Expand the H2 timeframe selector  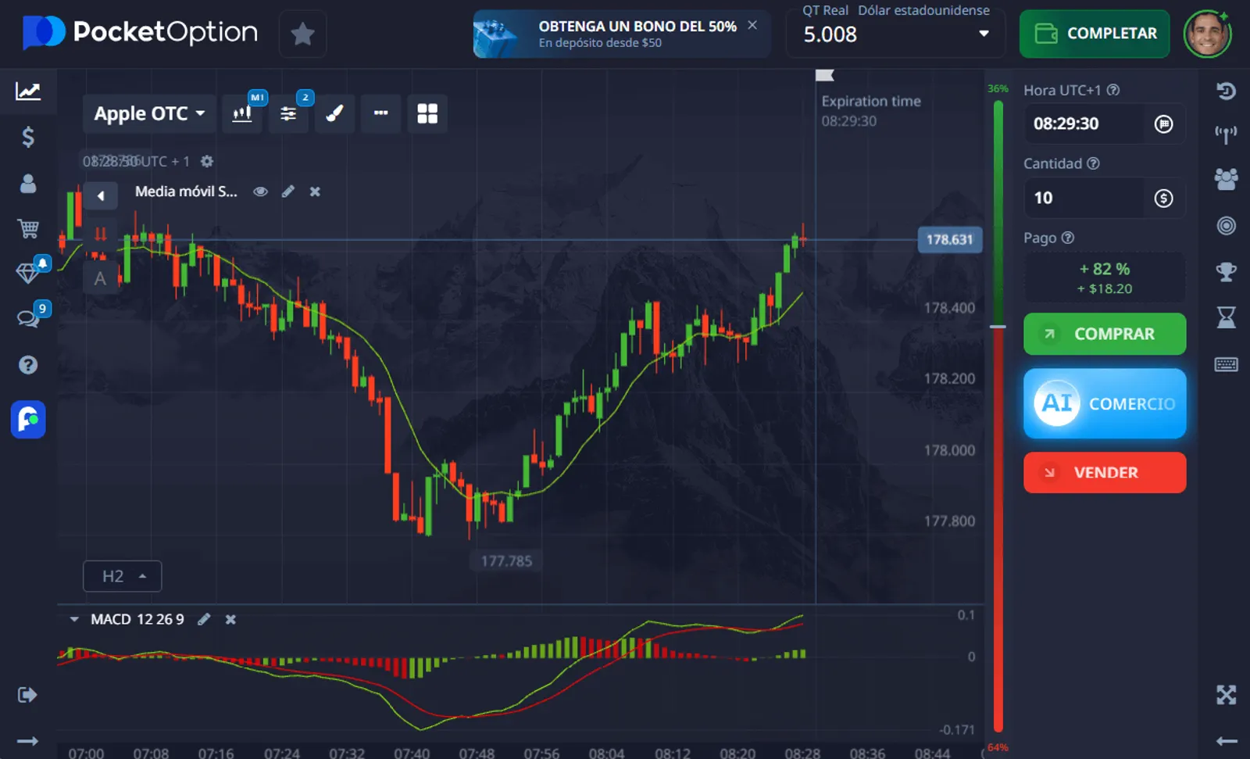click(123, 576)
